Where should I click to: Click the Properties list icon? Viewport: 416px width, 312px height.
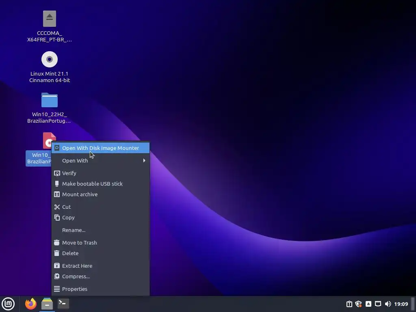(57, 289)
